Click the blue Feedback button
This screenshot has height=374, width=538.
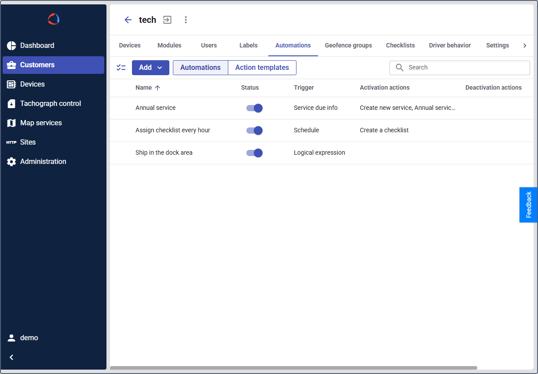point(528,205)
